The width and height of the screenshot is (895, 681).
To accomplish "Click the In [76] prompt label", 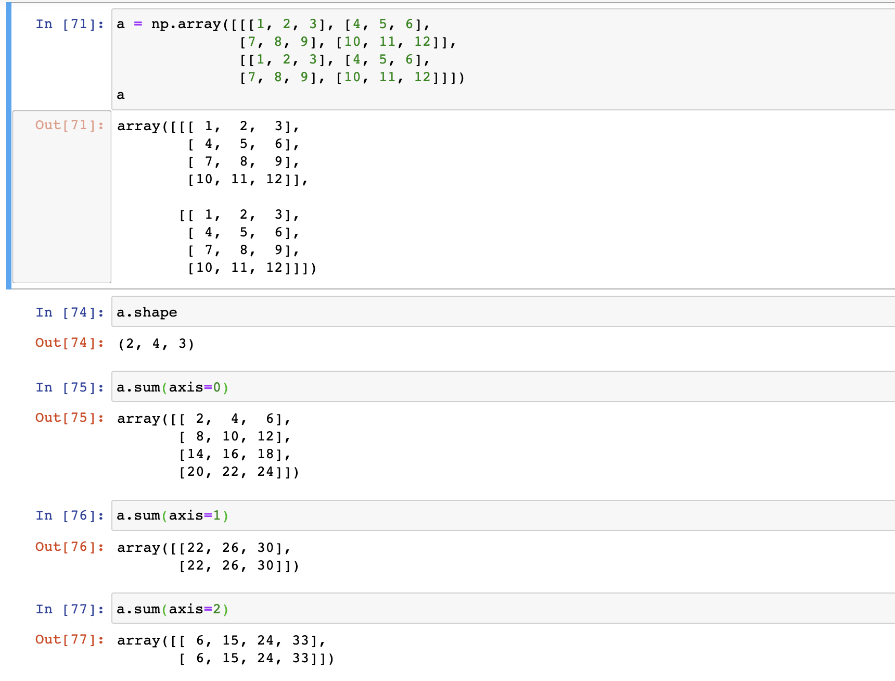I will pos(70,515).
